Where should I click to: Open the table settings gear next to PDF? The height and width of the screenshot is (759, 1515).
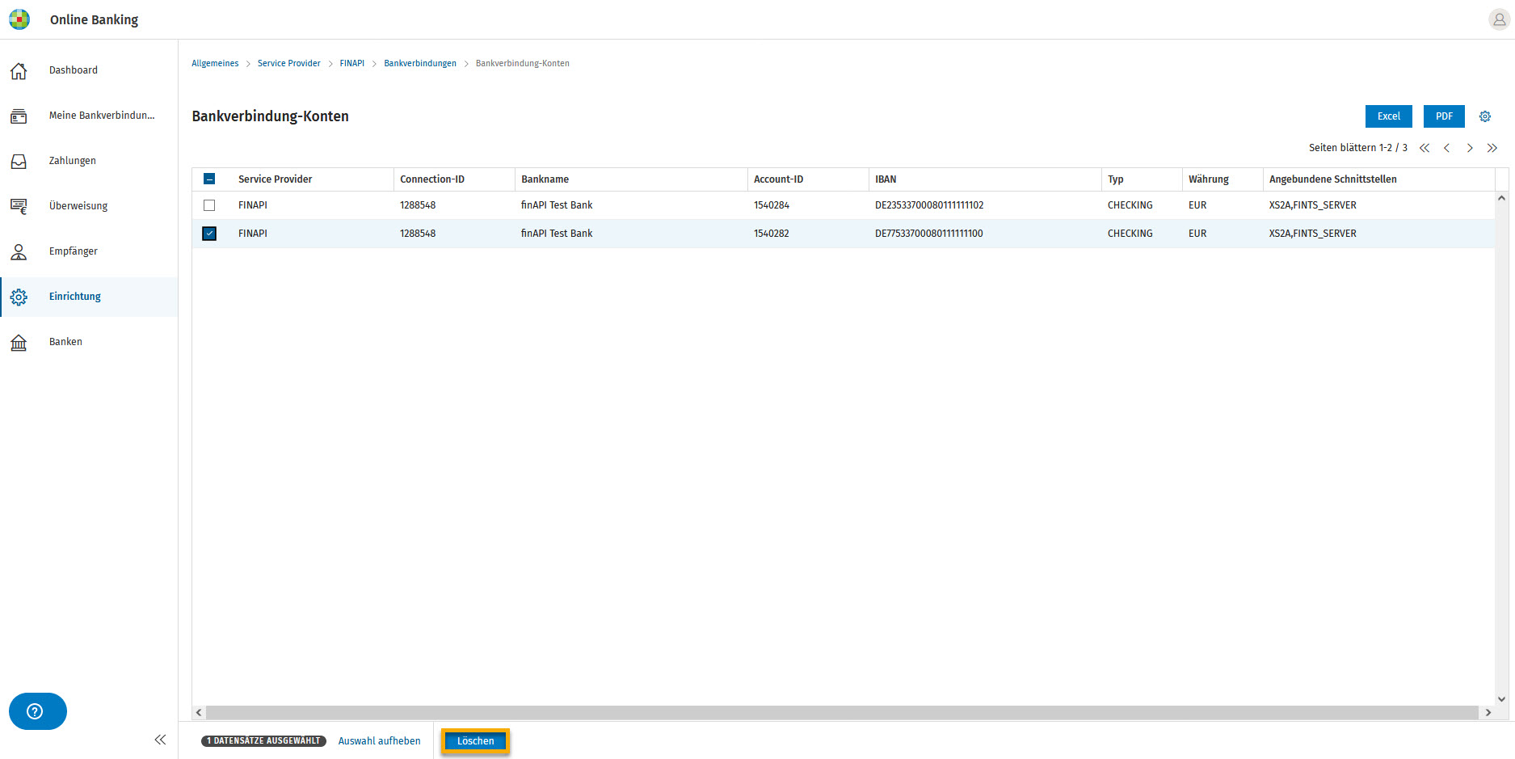pyautogui.click(x=1485, y=116)
